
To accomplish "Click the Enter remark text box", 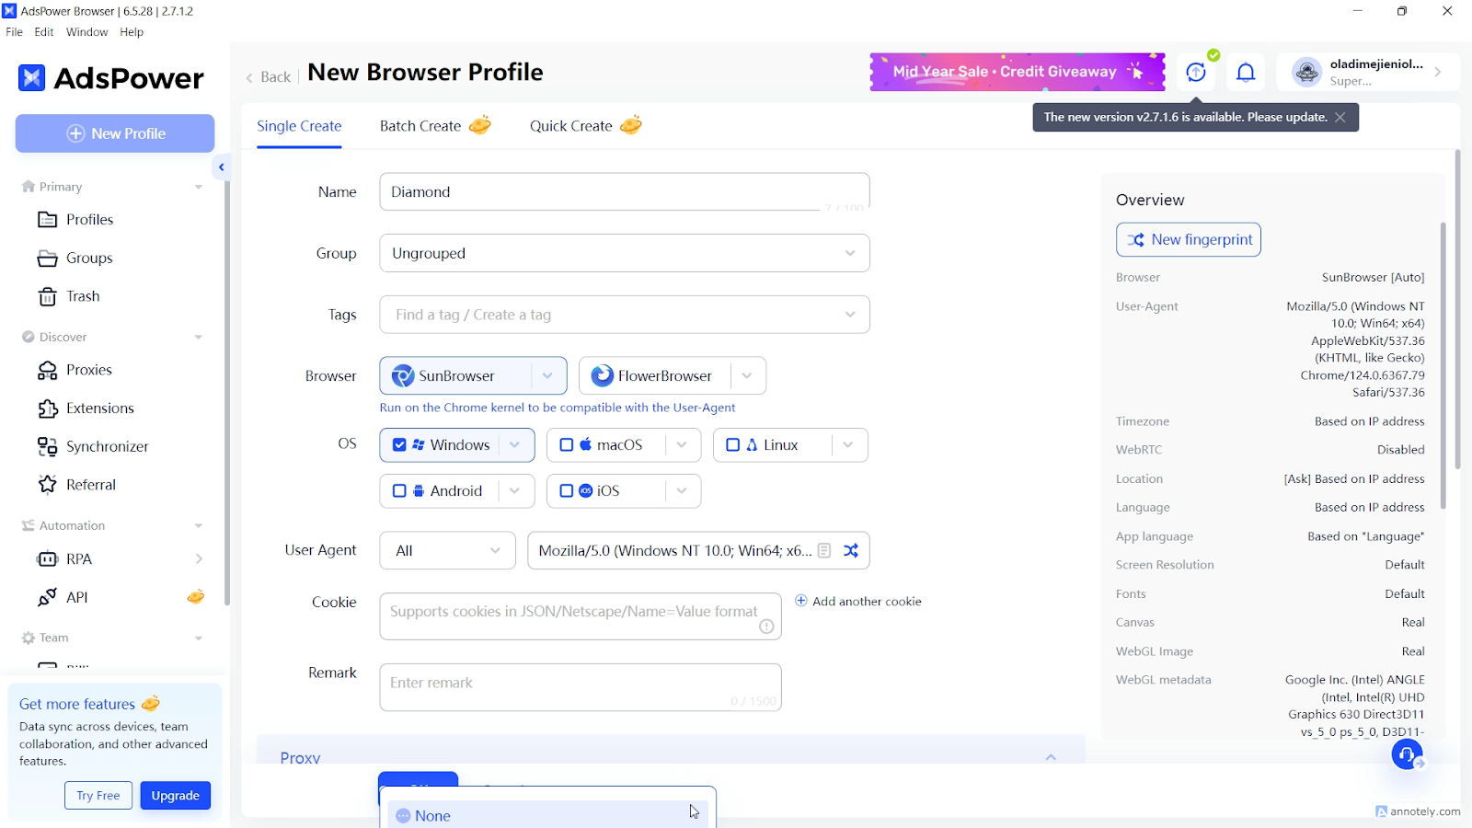I will 581,687.
